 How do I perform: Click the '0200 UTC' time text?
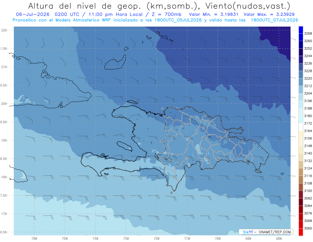(68, 14)
